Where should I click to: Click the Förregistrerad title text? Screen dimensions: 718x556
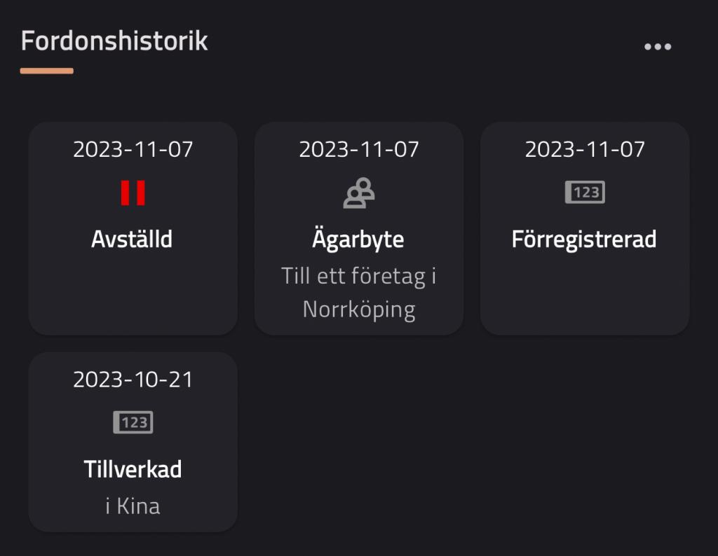click(584, 239)
